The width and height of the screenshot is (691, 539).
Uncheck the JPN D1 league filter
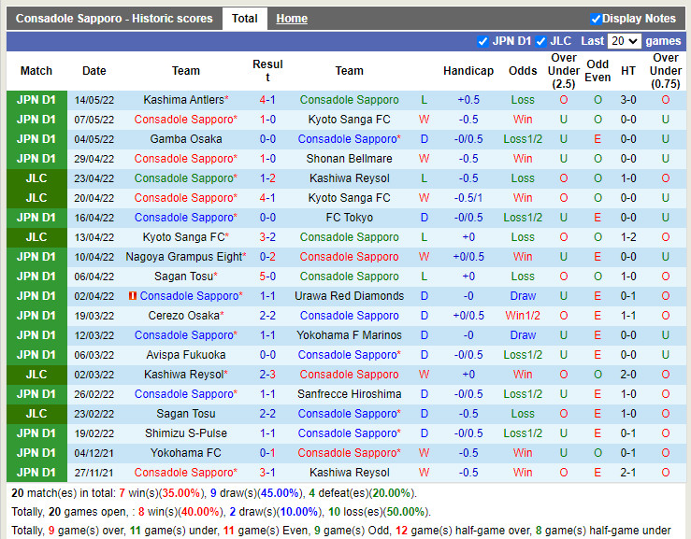point(482,41)
